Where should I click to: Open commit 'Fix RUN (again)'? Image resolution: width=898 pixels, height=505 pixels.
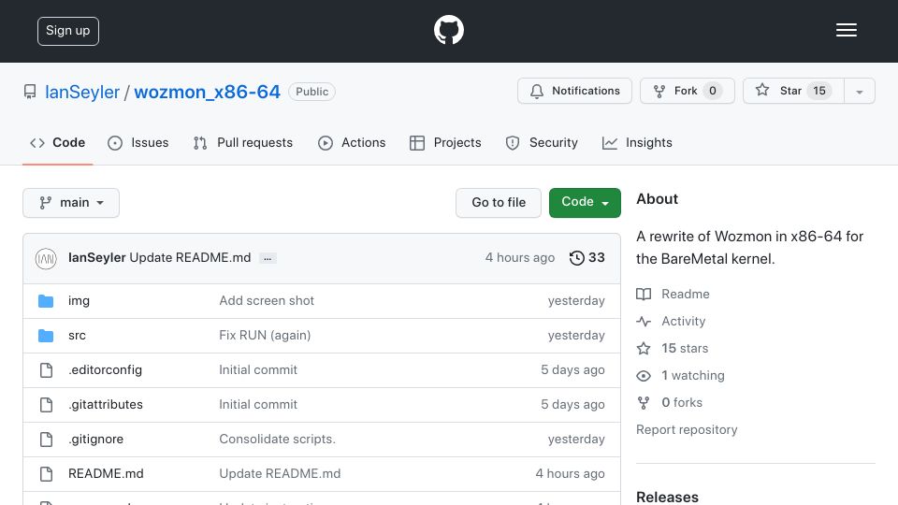pos(265,336)
